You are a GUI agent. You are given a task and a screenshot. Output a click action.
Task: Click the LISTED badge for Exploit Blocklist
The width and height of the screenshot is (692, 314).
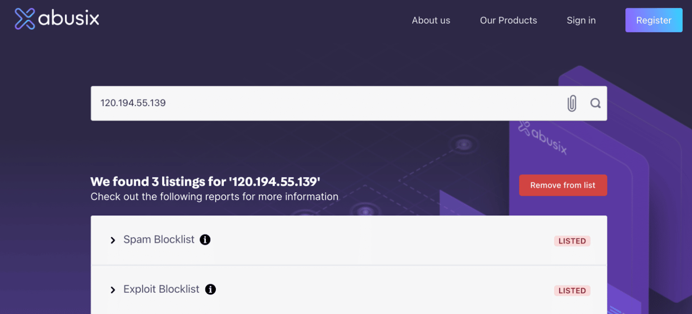[572, 291]
